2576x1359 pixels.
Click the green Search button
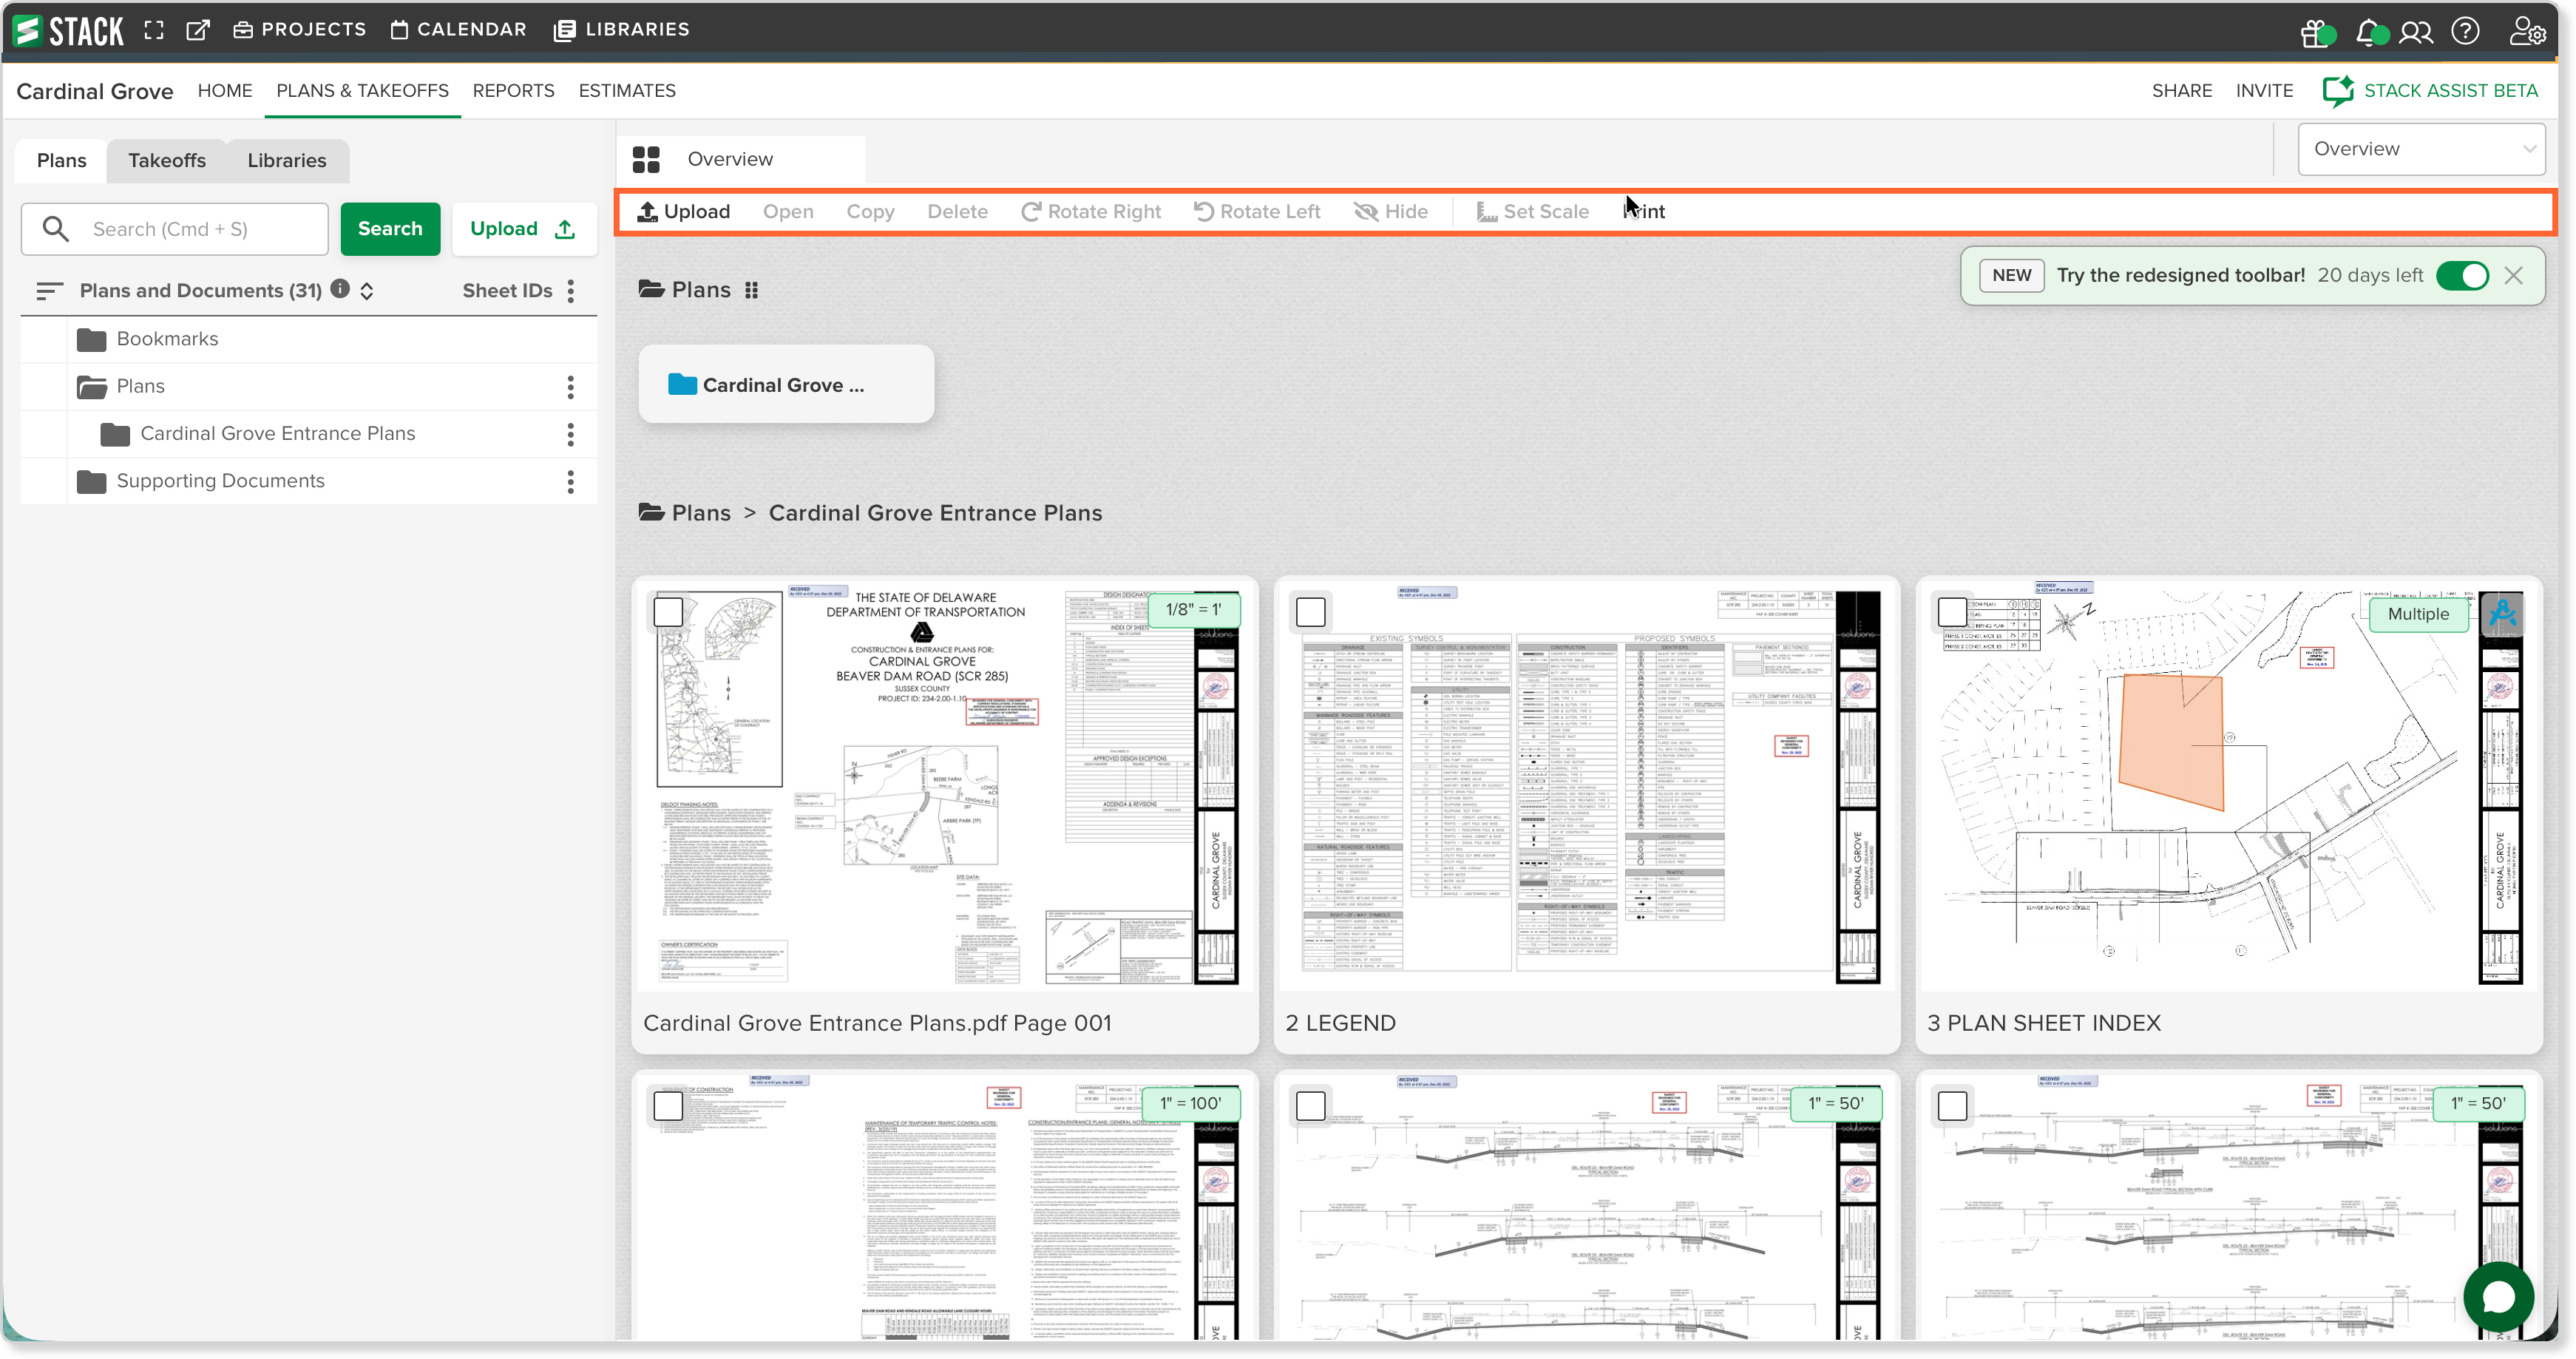pyautogui.click(x=390, y=229)
